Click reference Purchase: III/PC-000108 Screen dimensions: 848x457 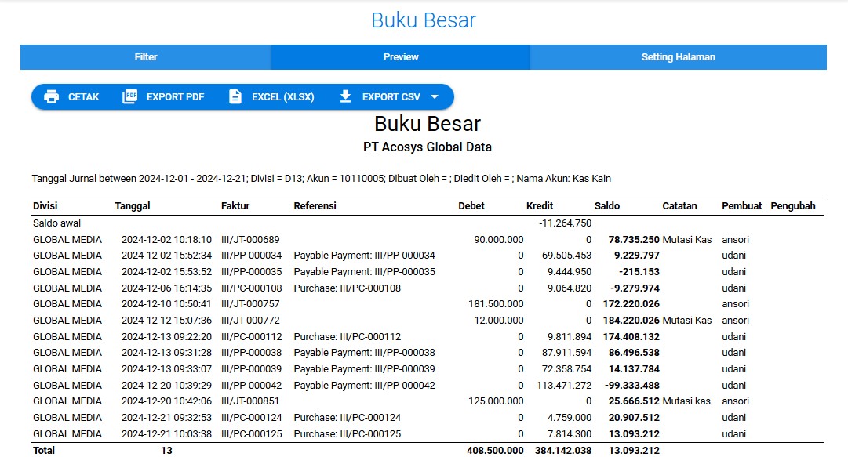(347, 288)
